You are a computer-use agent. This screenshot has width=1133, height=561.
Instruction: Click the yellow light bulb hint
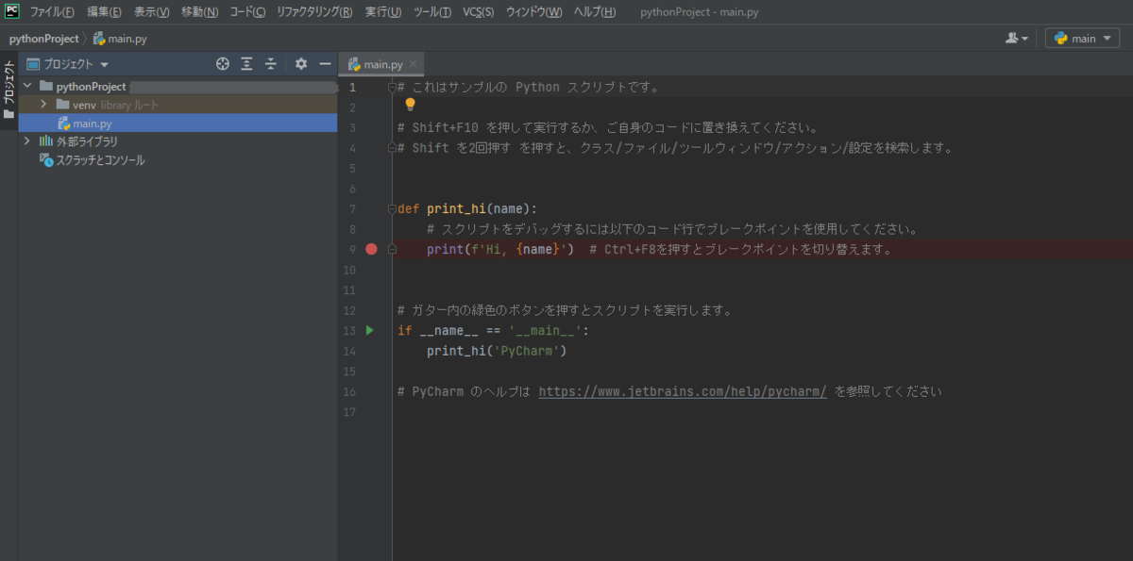pyautogui.click(x=411, y=105)
